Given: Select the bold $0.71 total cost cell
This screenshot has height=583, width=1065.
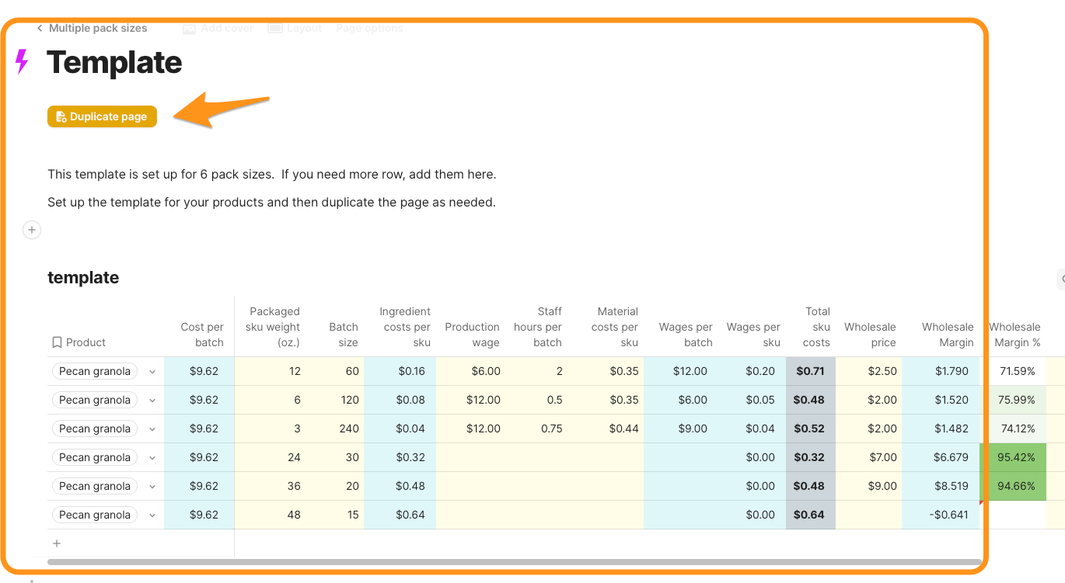Looking at the screenshot, I should click(x=811, y=371).
